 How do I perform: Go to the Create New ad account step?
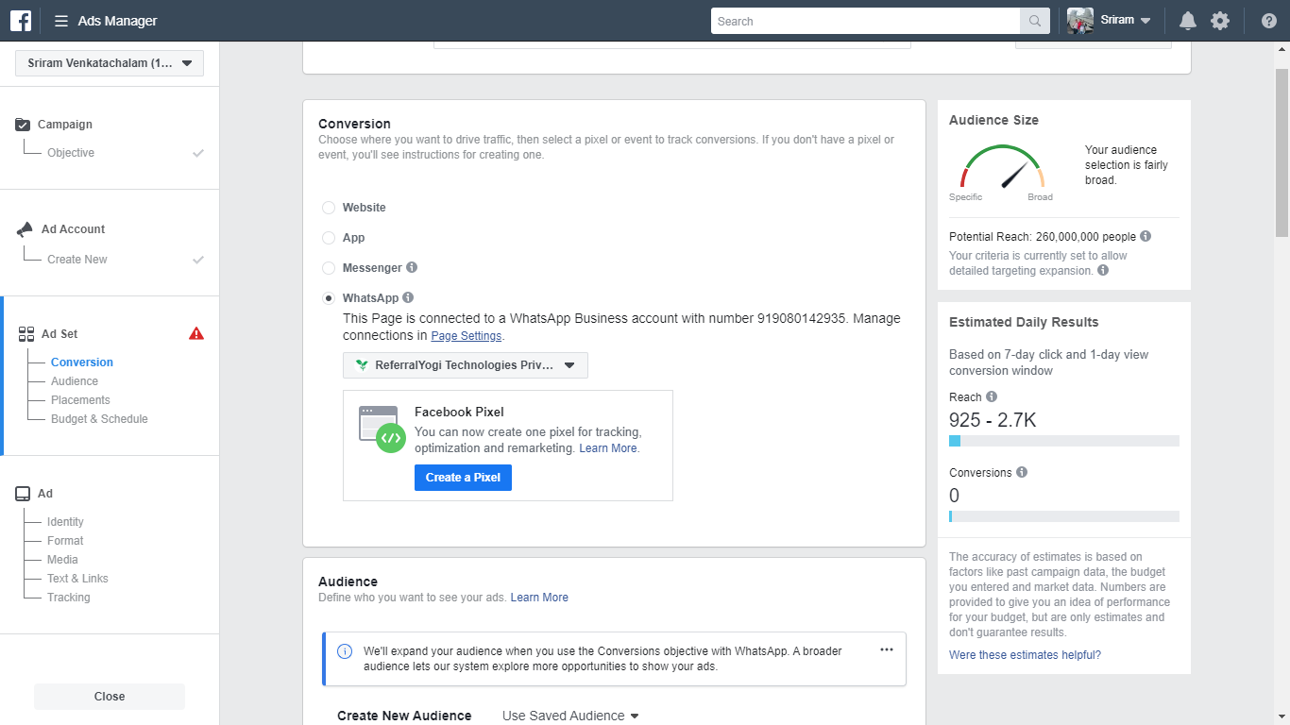[x=77, y=260]
